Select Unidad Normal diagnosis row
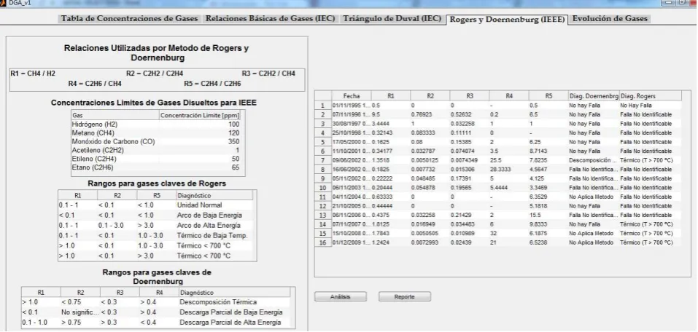 [156, 205]
